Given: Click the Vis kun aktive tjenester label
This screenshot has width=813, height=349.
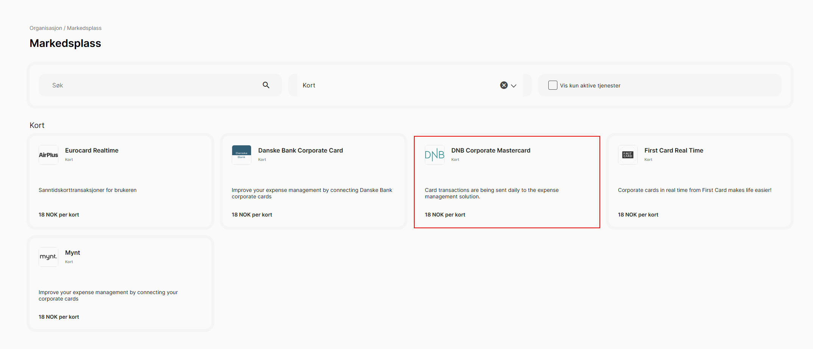Looking at the screenshot, I should coord(590,86).
